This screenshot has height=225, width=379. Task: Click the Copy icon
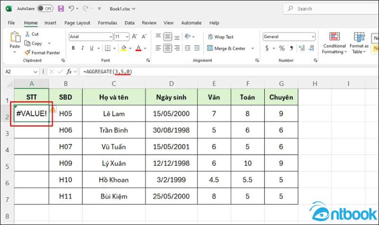pos(27,43)
